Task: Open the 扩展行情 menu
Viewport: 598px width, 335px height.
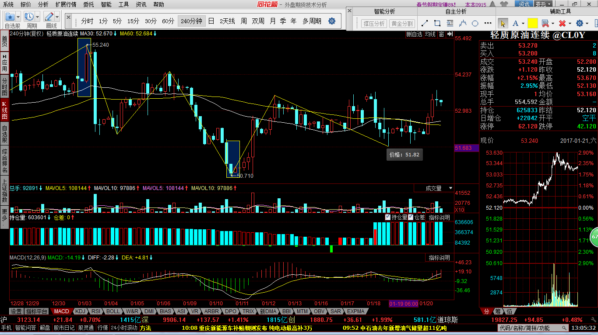Action: [x=66, y=4]
